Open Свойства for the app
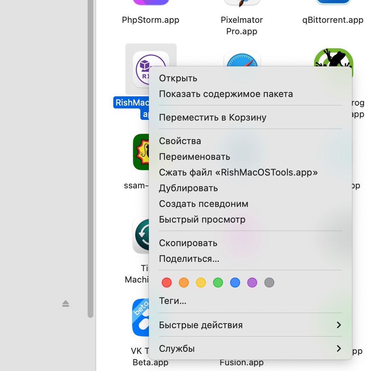The image size is (389, 371). (x=180, y=141)
